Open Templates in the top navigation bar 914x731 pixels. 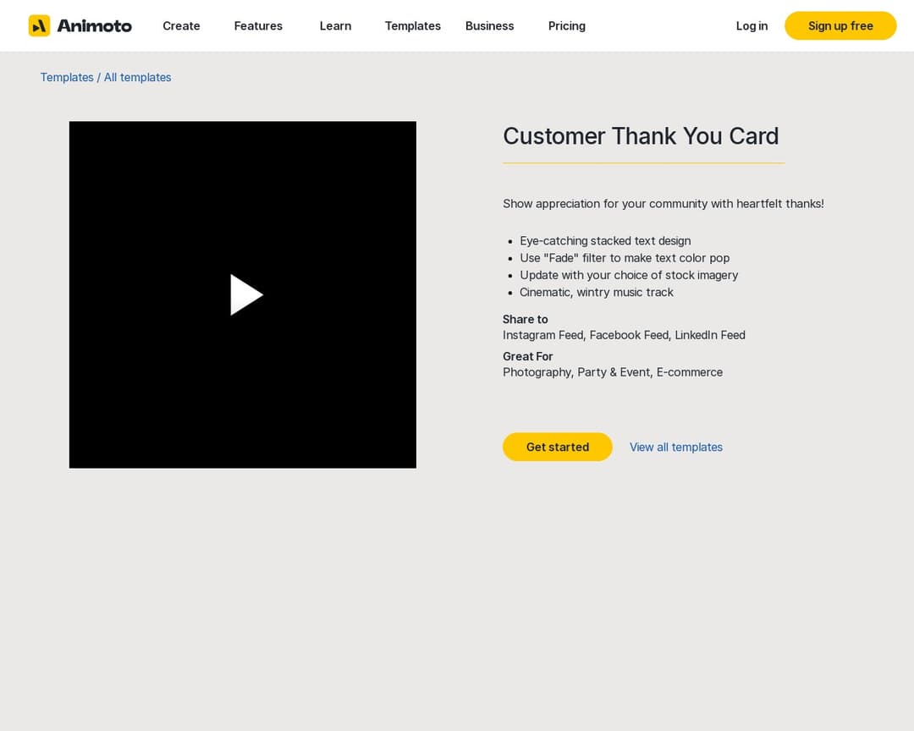click(x=412, y=25)
